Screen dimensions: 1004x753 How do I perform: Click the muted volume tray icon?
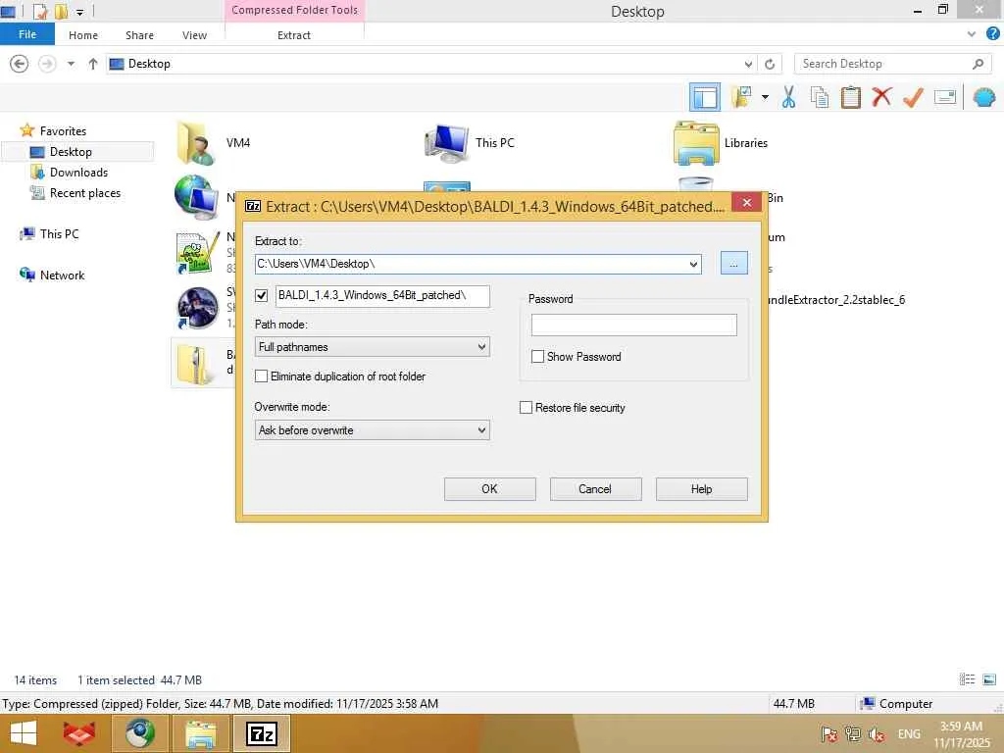(x=876, y=734)
